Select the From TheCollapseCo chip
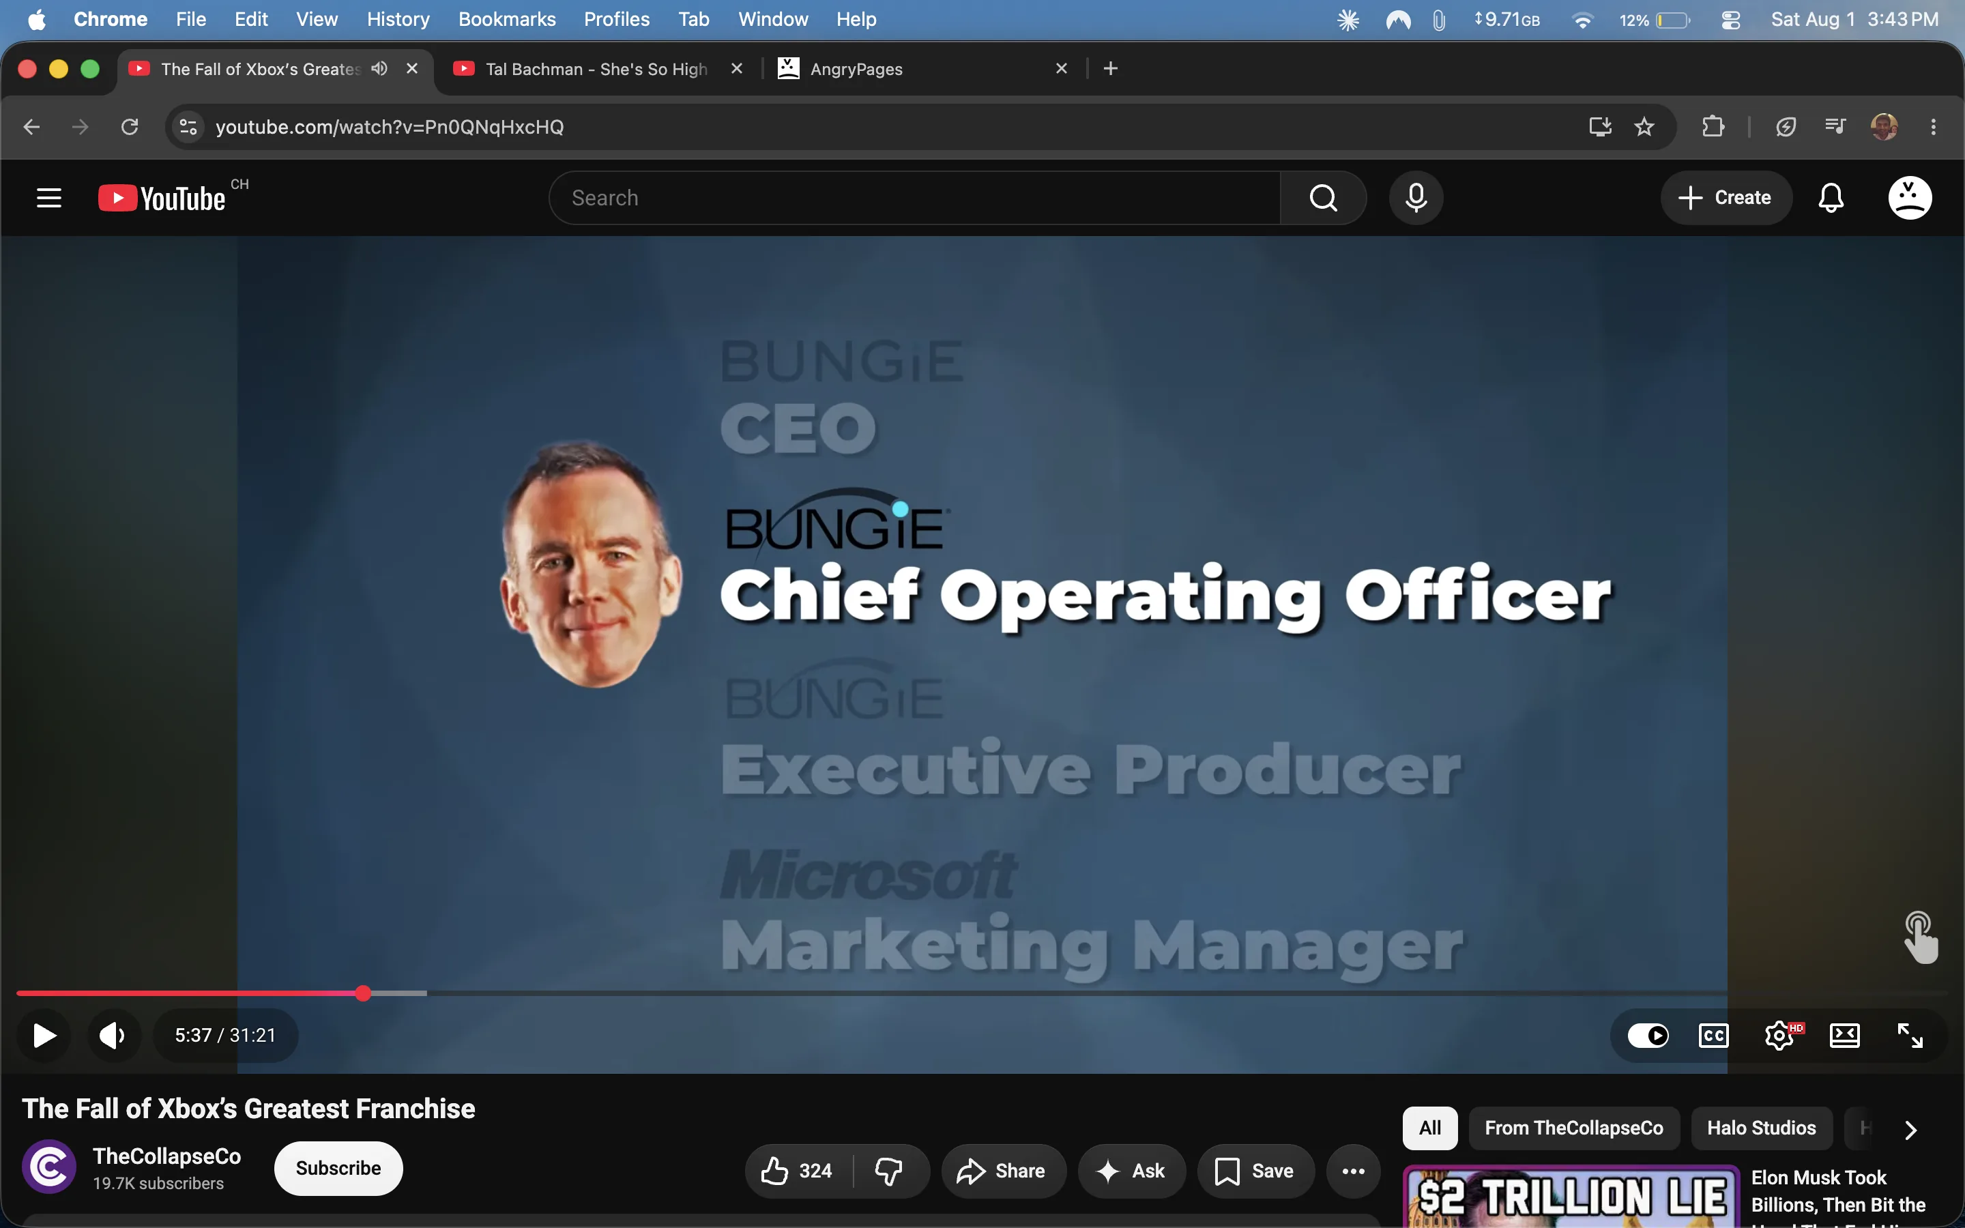This screenshot has height=1228, width=1965. coord(1573,1128)
